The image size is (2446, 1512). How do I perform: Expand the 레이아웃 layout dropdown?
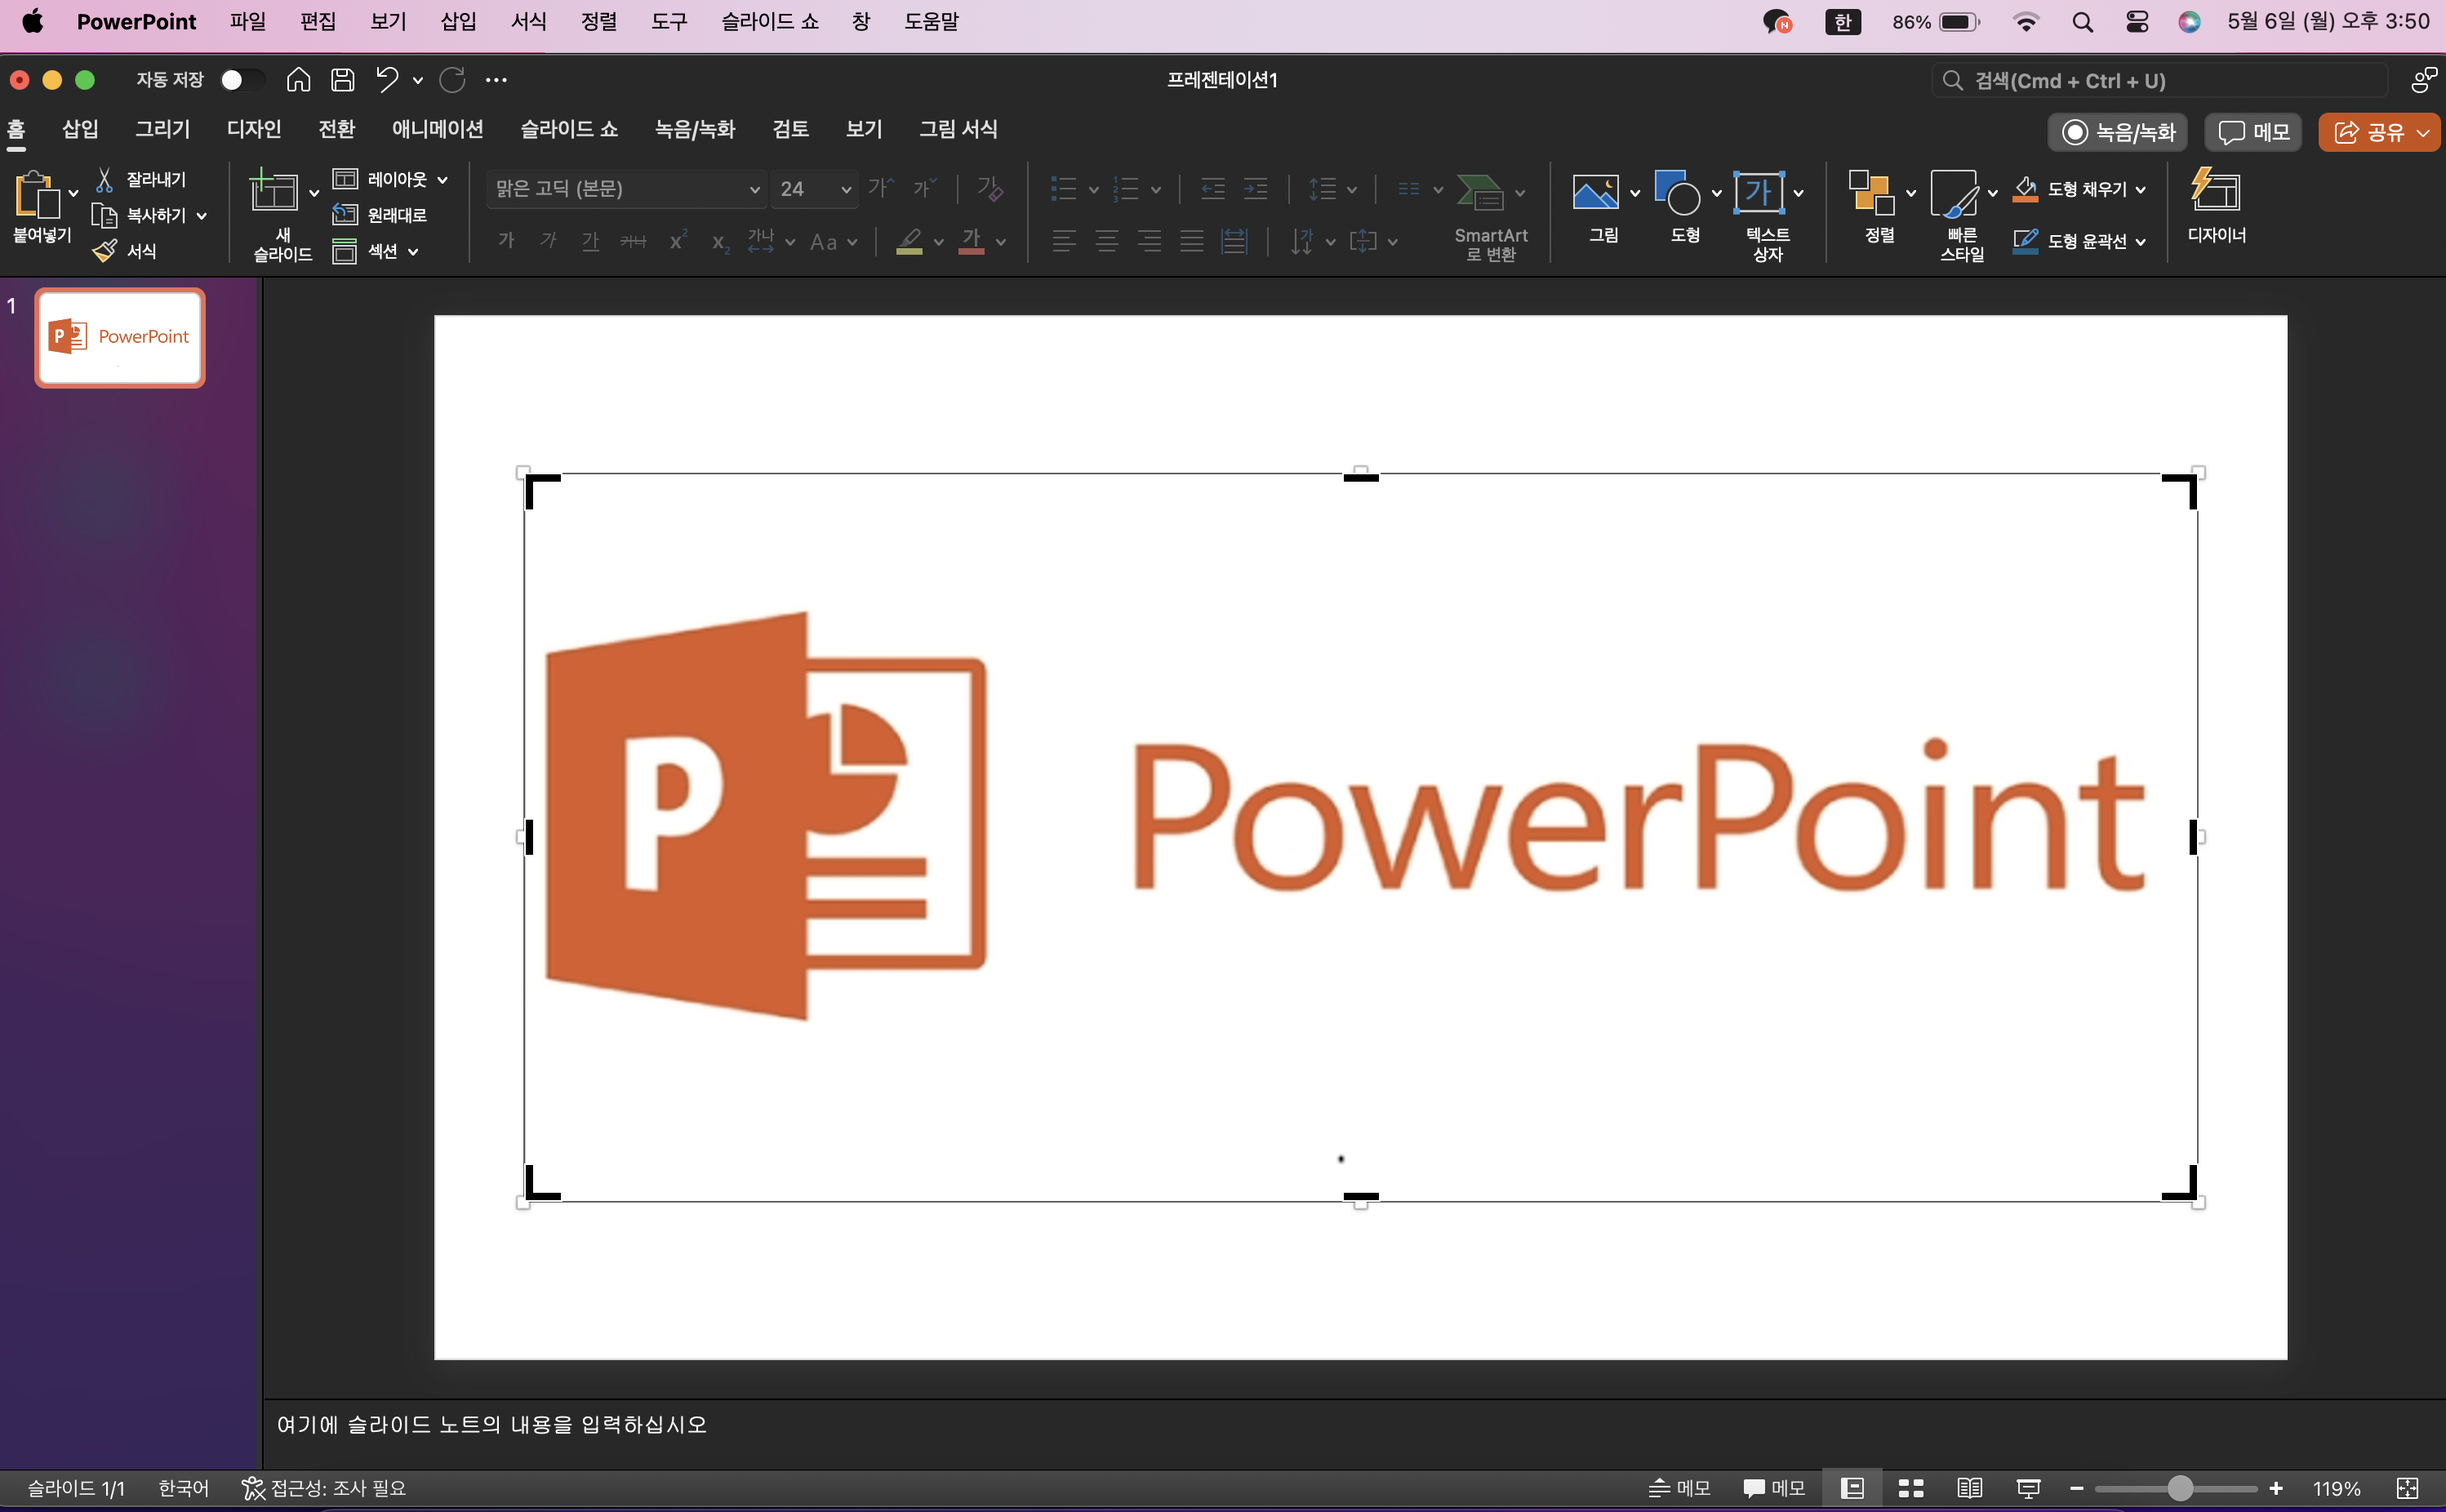(x=442, y=180)
